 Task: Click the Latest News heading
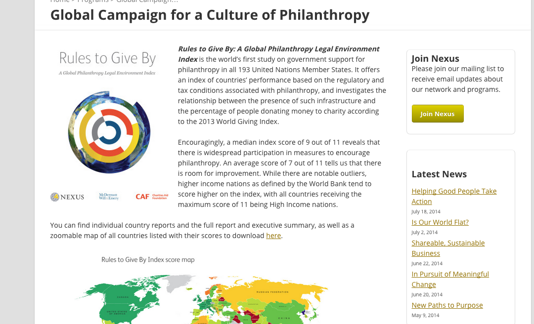tap(439, 174)
